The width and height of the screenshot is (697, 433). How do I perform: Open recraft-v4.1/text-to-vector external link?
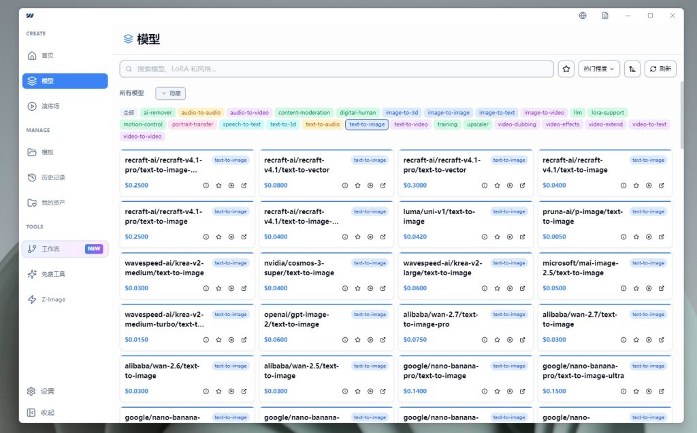pos(383,186)
